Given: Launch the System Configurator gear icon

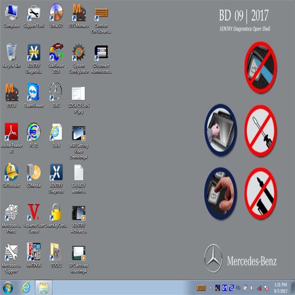Looking at the screenshot, I should coord(79,59).
